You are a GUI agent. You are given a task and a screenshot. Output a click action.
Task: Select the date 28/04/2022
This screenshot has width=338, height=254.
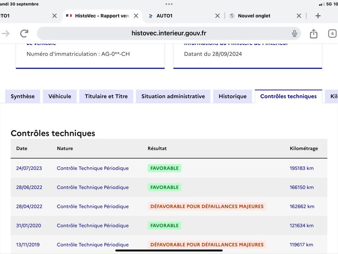(29, 207)
